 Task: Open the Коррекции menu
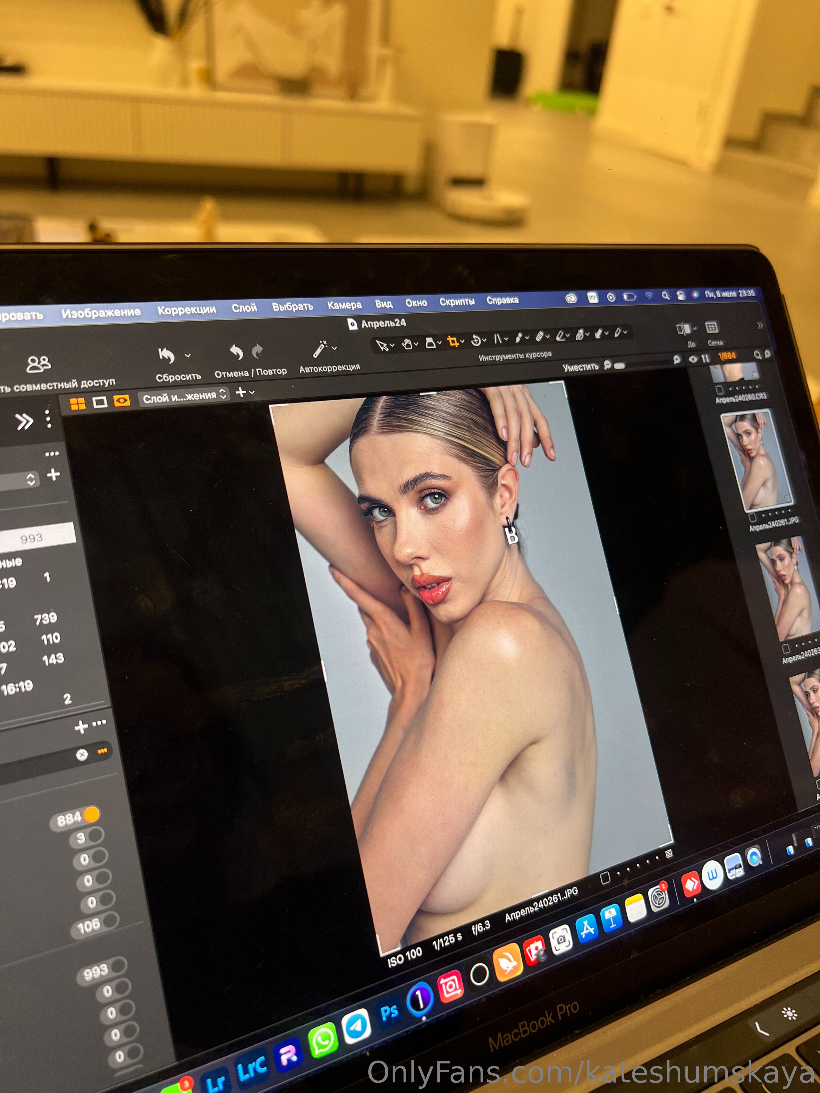(186, 310)
